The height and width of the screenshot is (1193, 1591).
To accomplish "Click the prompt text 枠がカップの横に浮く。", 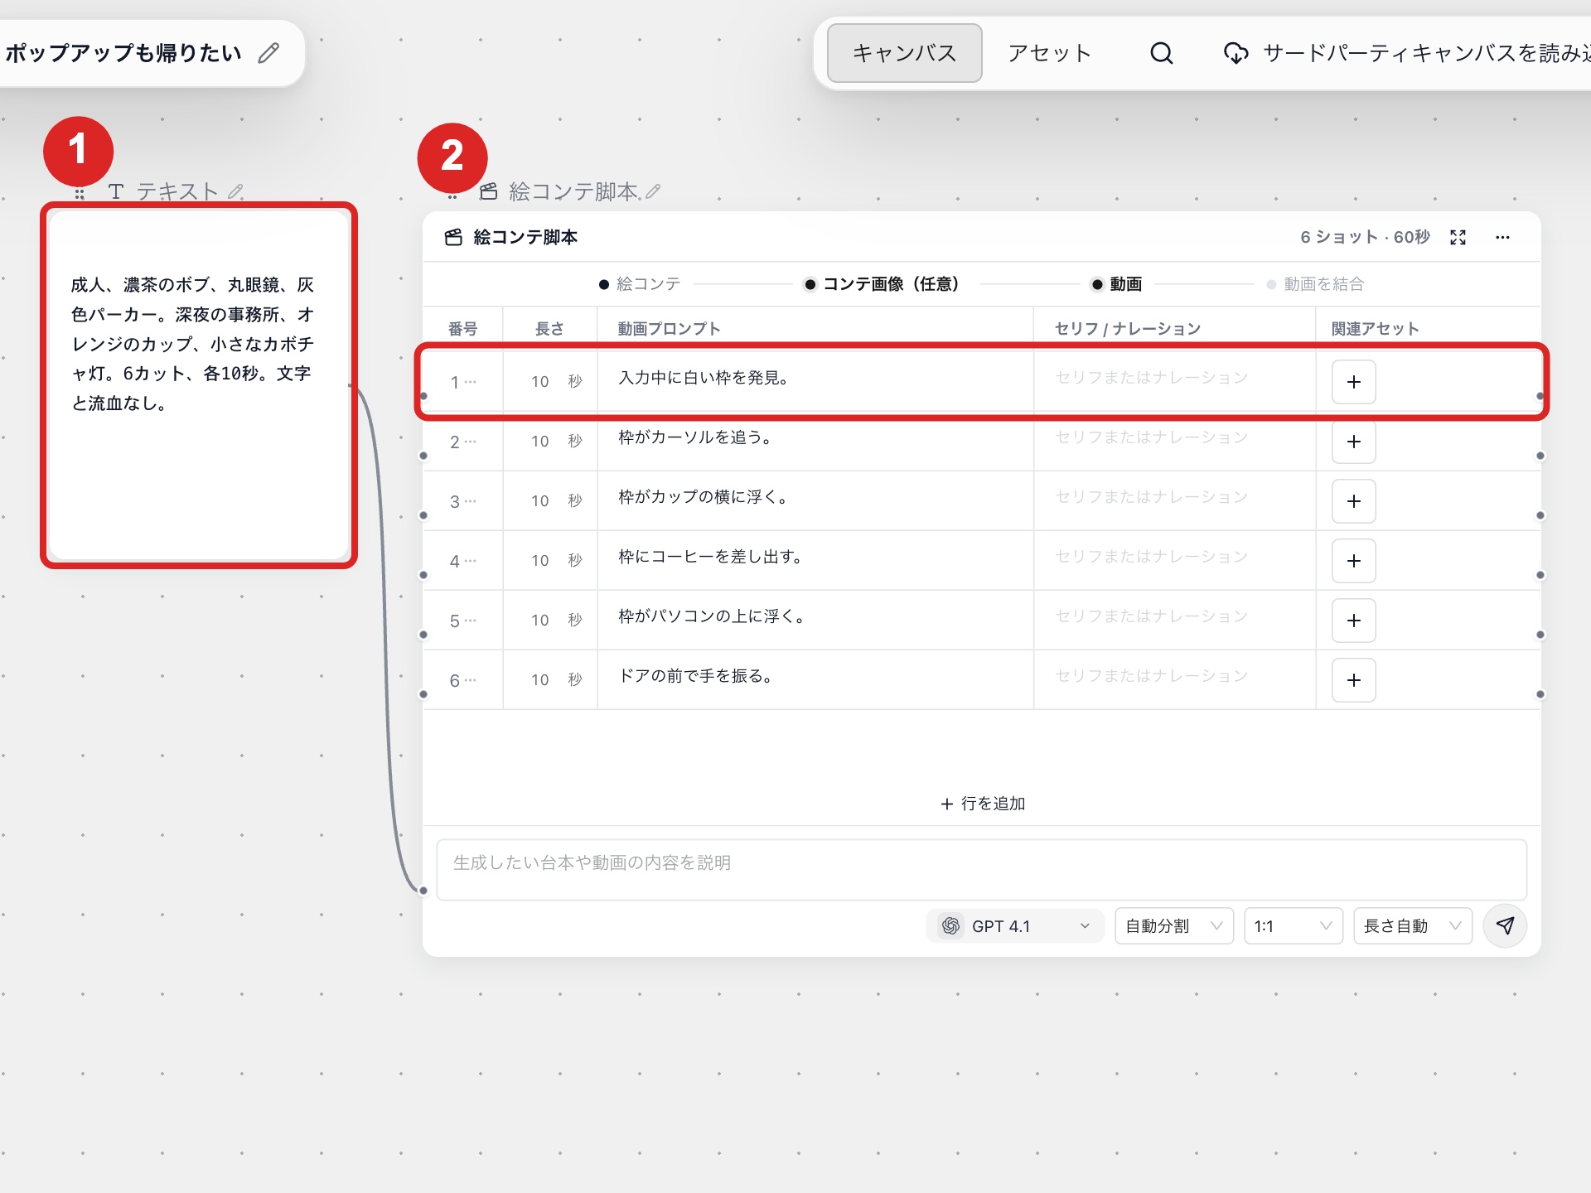I will pyautogui.click(x=704, y=497).
